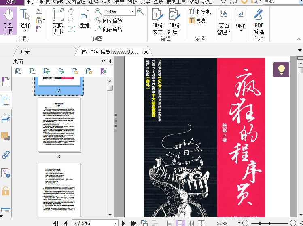Open the Pages thumbnail side panel
The width and height of the screenshot is (303, 226).
pos(6,100)
